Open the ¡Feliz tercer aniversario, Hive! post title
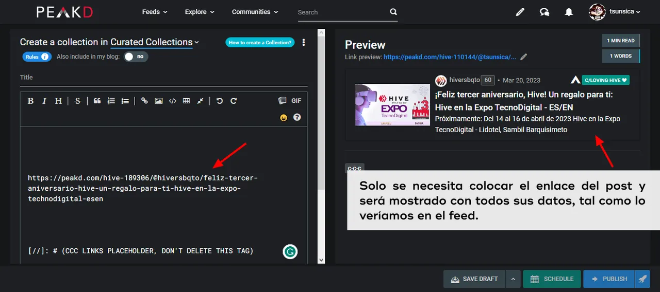Viewport: 660px width, 292px height. click(x=524, y=101)
